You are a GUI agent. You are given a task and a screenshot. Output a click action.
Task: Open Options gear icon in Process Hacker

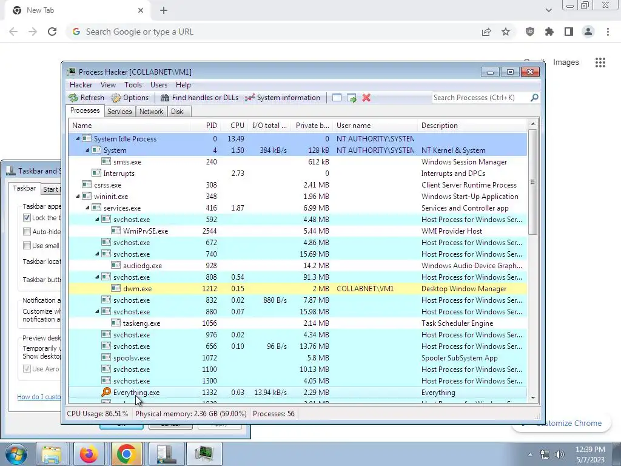(x=116, y=98)
